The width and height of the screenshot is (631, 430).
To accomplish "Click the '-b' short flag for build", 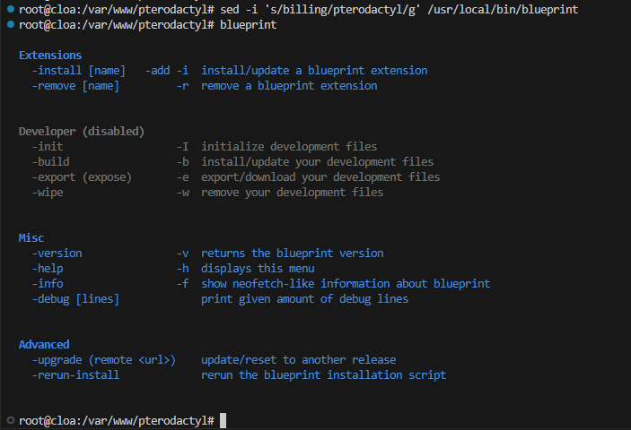I will coord(182,162).
